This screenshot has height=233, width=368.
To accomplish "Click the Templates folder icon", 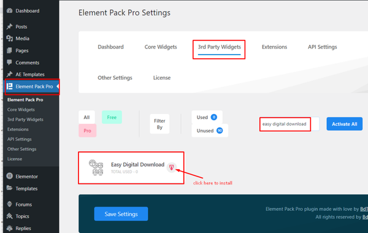I will pyautogui.click(x=10, y=188).
